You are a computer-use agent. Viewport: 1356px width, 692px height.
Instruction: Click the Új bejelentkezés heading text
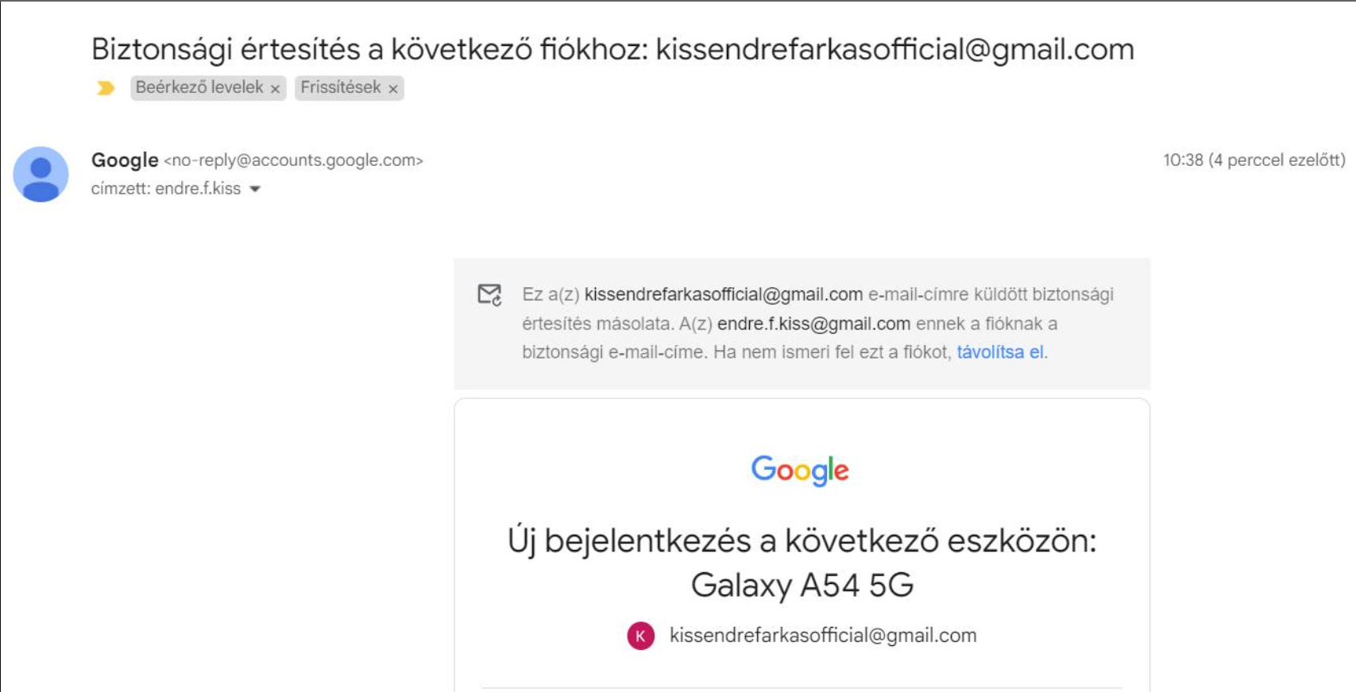(802, 563)
